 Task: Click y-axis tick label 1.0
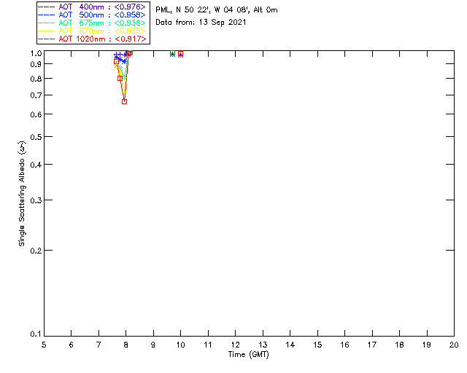click(x=36, y=53)
